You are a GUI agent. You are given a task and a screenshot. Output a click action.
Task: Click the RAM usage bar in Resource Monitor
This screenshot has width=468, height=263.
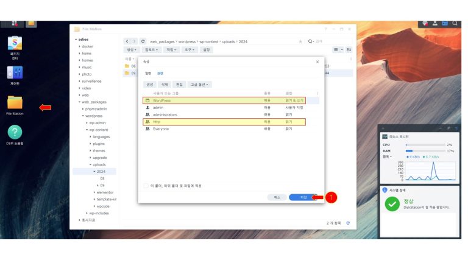pos(425,151)
